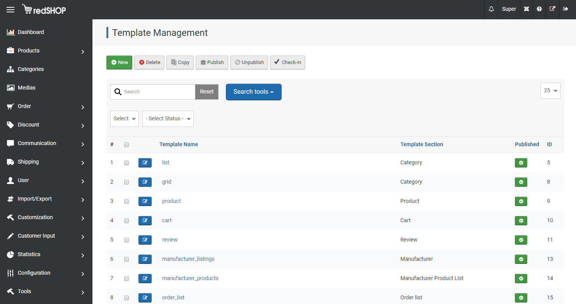The image size is (576, 304).
Task: Open the Select Status dropdown
Action: pyautogui.click(x=168, y=119)
